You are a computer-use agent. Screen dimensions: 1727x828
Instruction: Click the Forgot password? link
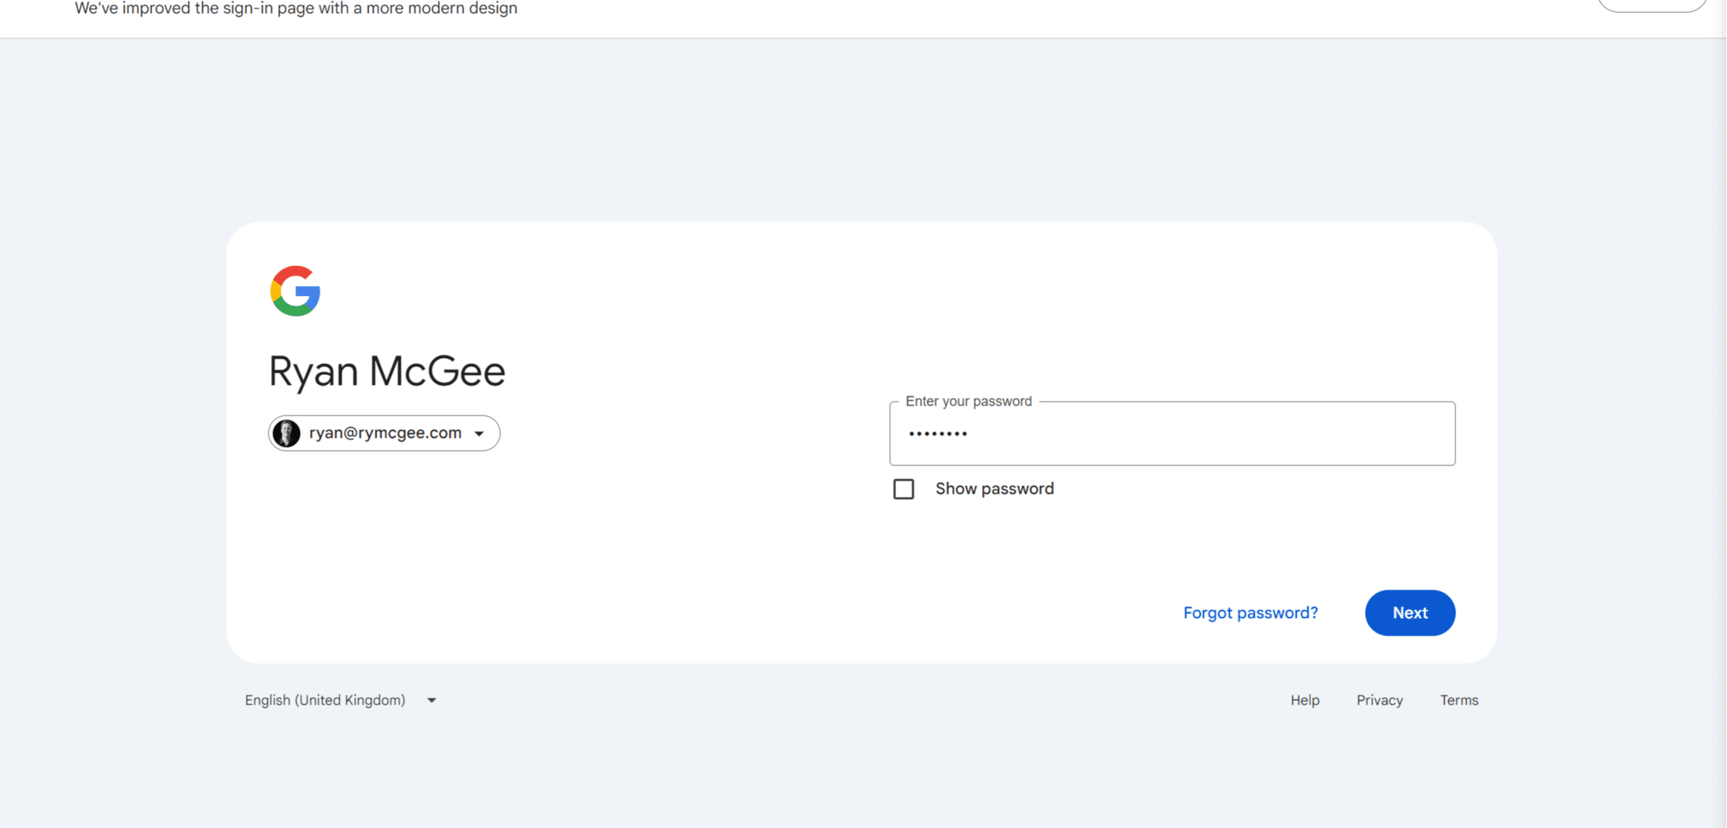point(1250,613)
